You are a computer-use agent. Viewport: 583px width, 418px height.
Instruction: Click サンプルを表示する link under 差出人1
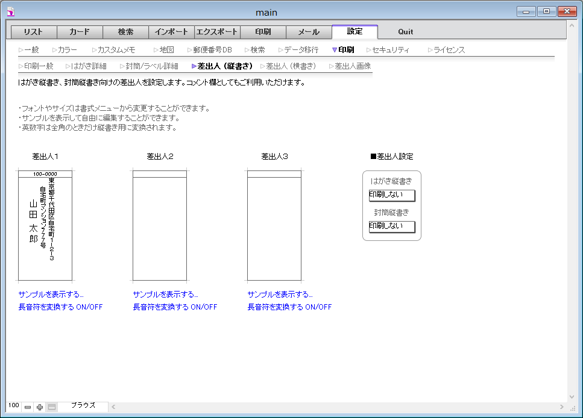pyautogui.click(x=51, y=295)
